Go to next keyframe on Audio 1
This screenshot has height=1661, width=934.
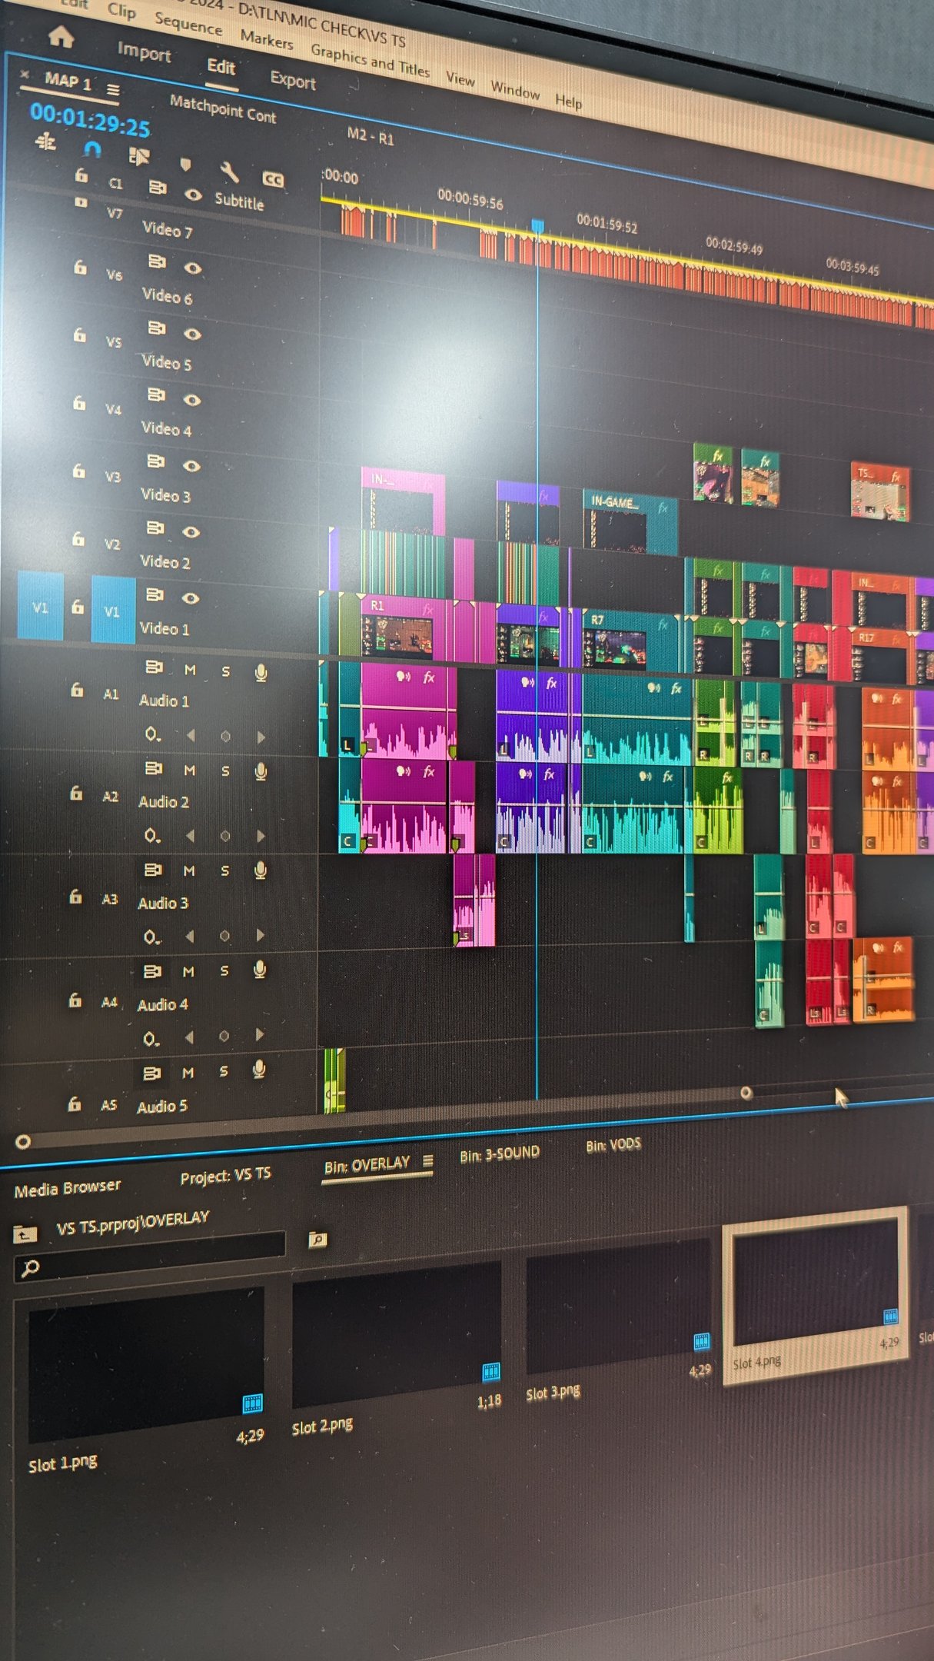261,737
